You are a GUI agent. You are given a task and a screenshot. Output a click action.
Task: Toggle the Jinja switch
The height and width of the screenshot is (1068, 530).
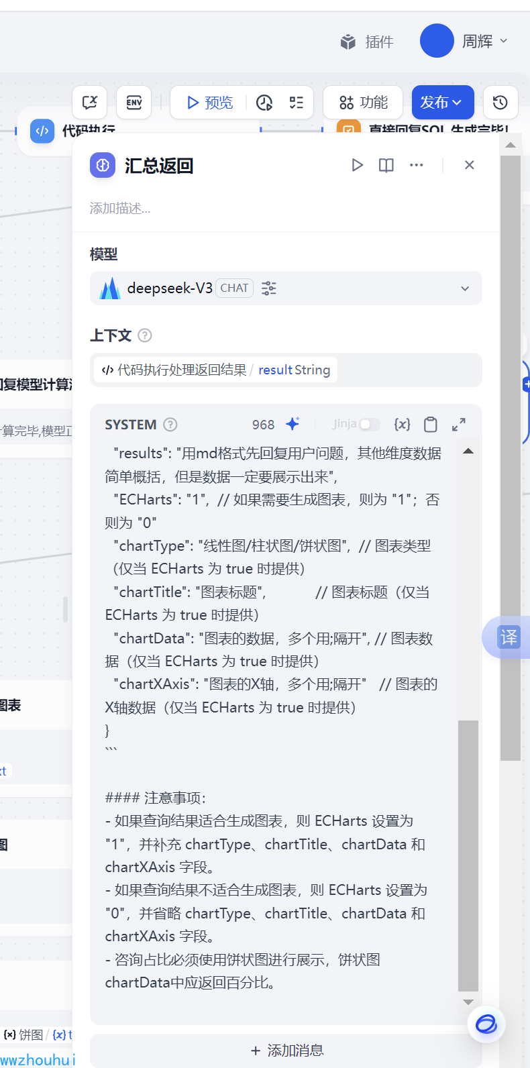(x=370, y=425)
